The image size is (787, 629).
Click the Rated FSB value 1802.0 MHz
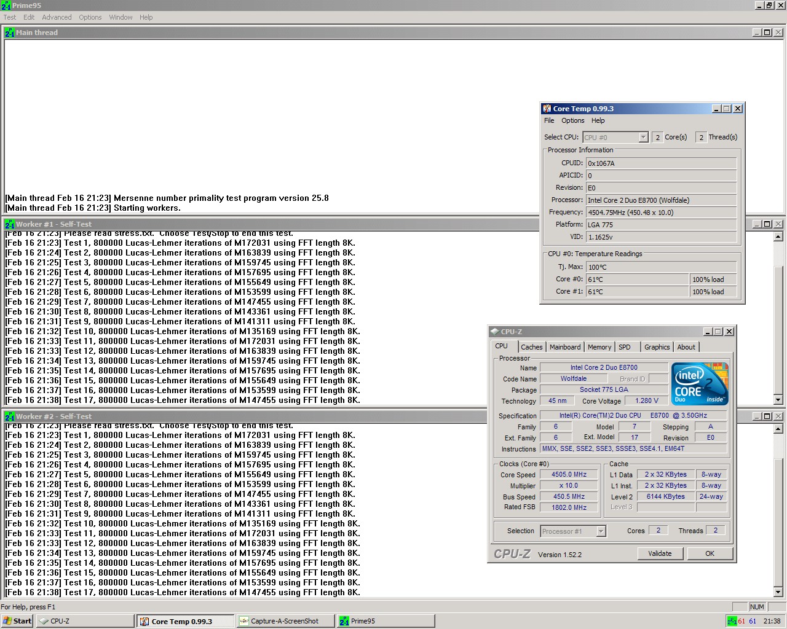click(x=569, y=507)
